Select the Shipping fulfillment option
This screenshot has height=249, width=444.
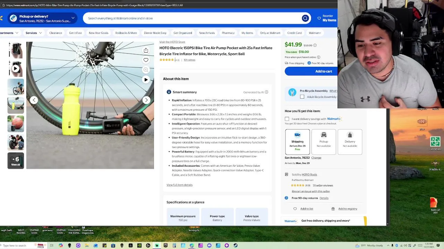pos(298,142)
